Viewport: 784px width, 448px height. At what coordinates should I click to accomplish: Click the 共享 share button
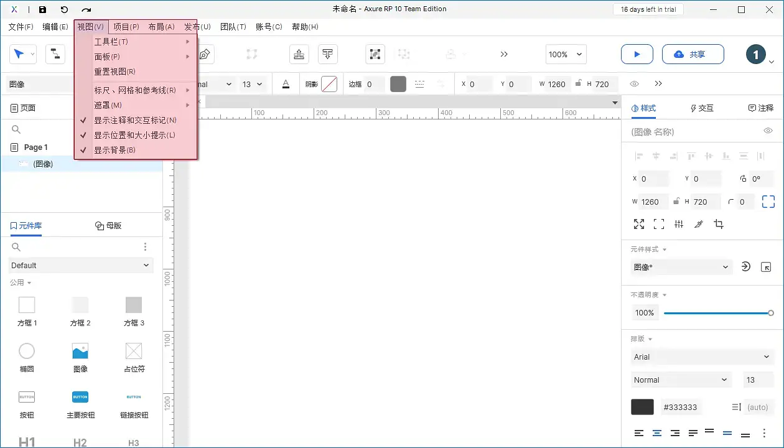693,54
